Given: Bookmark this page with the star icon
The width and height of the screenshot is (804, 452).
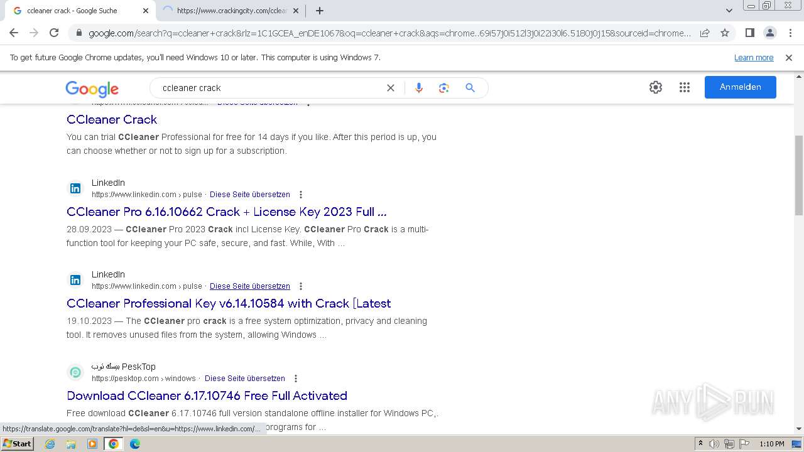Looking at the screenshot, I should click(x=725, y=33).
